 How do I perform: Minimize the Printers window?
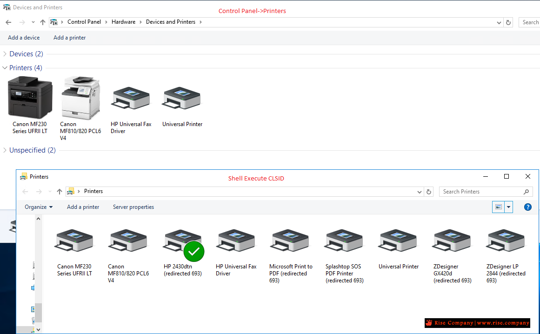point(486,176)
